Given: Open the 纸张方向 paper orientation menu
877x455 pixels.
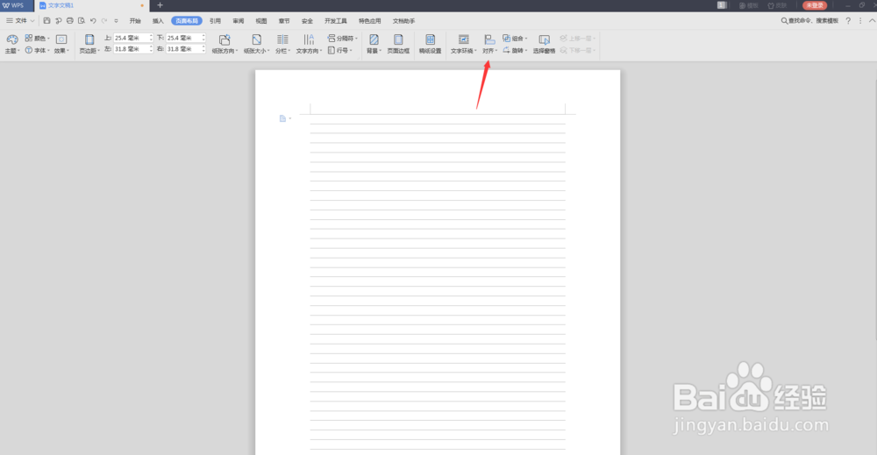Looking at the screenshot, I should point(225,44).
